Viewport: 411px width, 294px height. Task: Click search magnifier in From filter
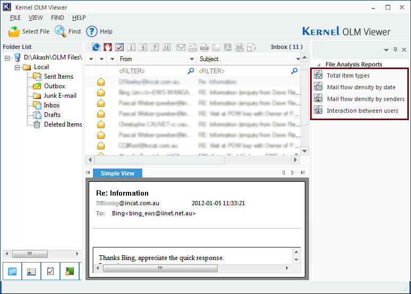pos(191,71)
